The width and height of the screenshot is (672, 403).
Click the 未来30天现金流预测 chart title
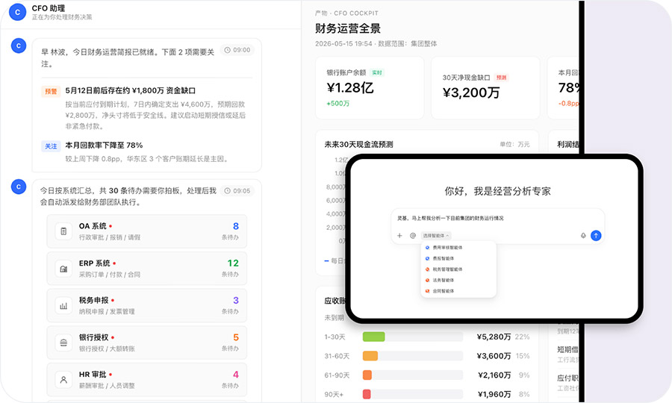click(358, 144)
